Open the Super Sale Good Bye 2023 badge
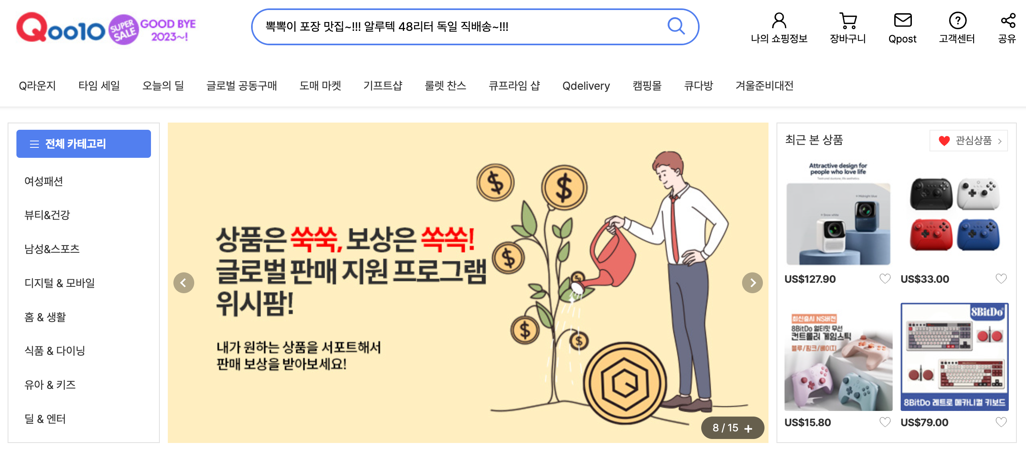Viewport: 1026px width, 451px height. click(x=153, y=29)
